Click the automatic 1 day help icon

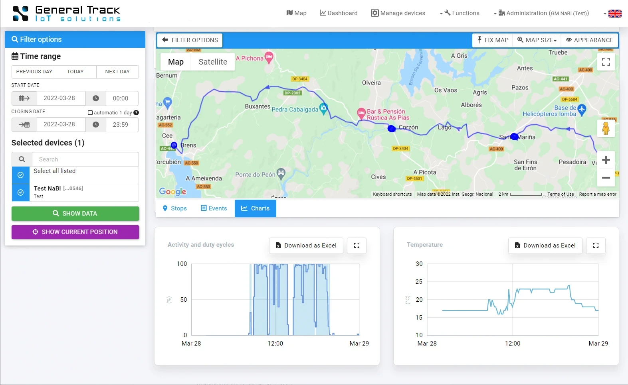[x=136, y=113]
